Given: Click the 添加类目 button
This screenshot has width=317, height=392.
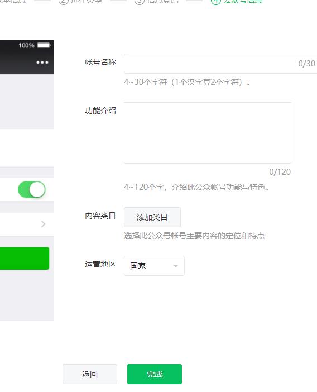Looking at the screenshot, I should point(152,217).
